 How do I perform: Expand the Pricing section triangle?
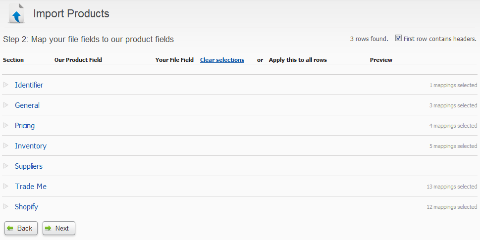(6, 125)
